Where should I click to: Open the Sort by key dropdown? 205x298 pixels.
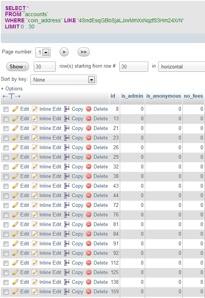(63, 80)
